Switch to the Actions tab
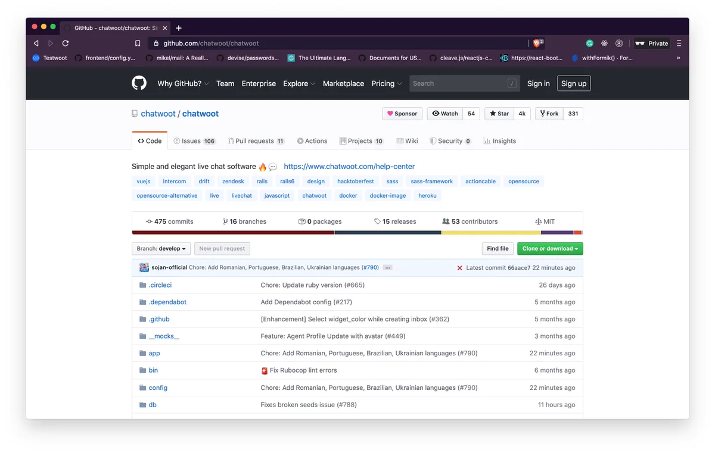The height and width of the screenshot is (453, 715). 312,141
